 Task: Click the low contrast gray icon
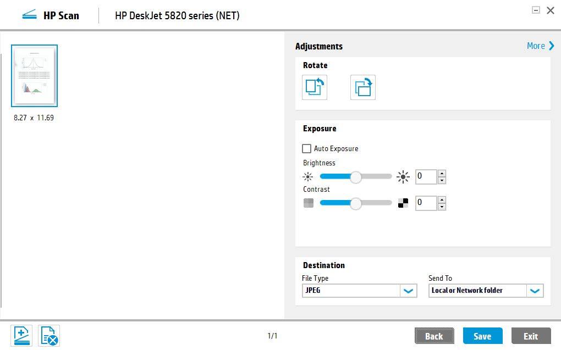point(308,203)
